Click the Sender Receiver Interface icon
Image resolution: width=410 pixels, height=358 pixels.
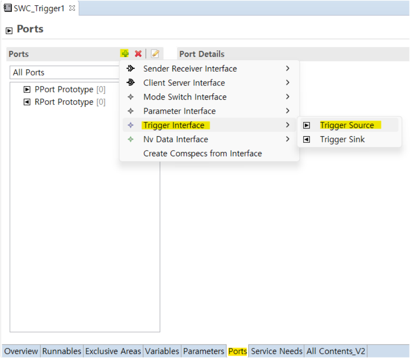(130, 69)
